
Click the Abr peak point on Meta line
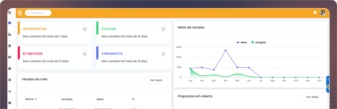[x=225, y=50]
